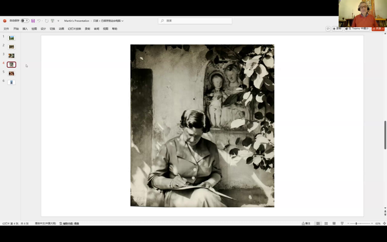Click the zoom slider handle
Viewport: 387px width, 242px height.
point(356,223)
